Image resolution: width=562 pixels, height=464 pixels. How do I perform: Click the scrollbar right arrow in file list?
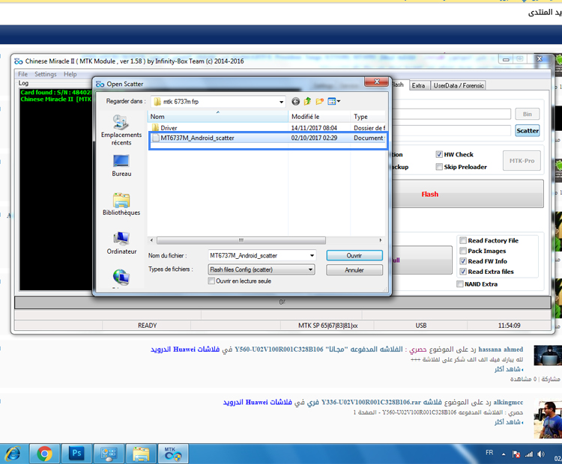click(x=380, y=240)
